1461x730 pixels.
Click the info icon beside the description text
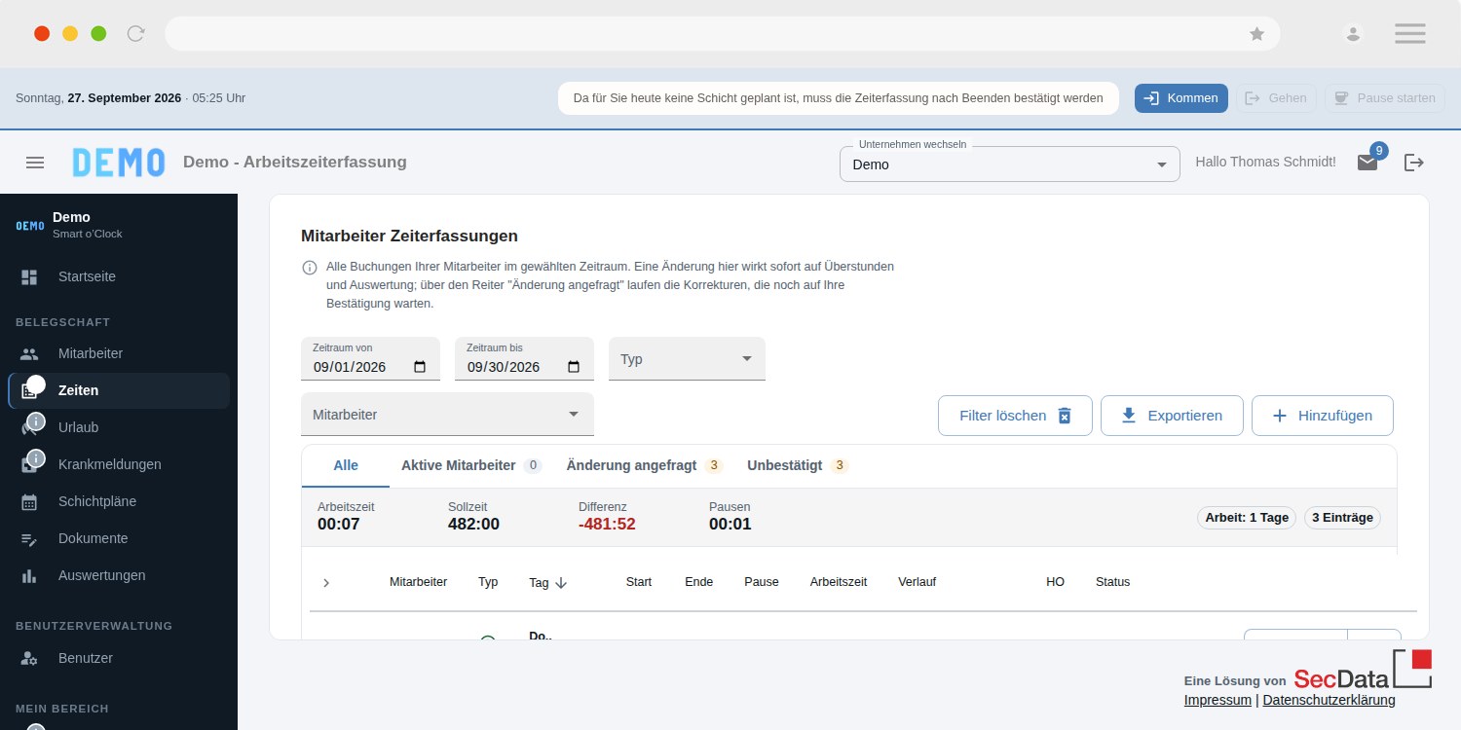click(x=310, y=268)
